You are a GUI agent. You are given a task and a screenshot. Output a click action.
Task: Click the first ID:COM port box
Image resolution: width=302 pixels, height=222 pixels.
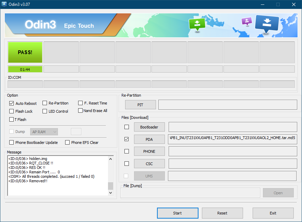(x=25, y=84)
